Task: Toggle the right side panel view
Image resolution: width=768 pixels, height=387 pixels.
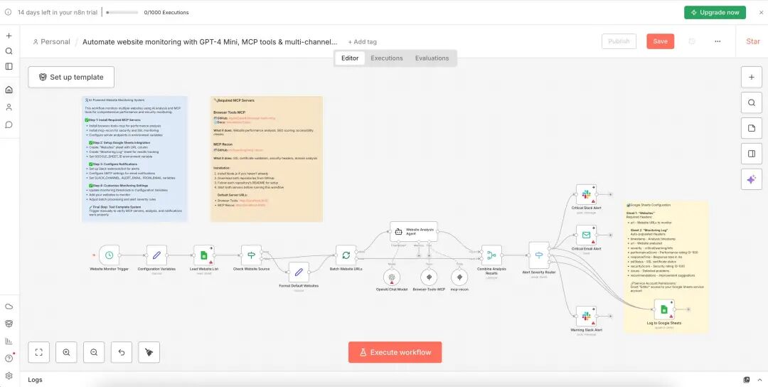Action: click(752, 154)
